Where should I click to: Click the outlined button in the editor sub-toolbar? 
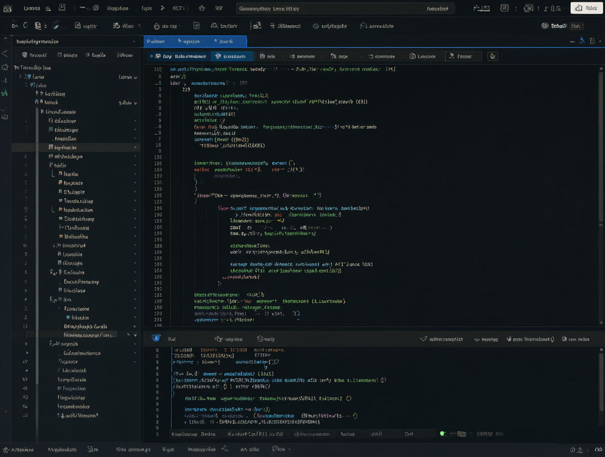point(463,56)
